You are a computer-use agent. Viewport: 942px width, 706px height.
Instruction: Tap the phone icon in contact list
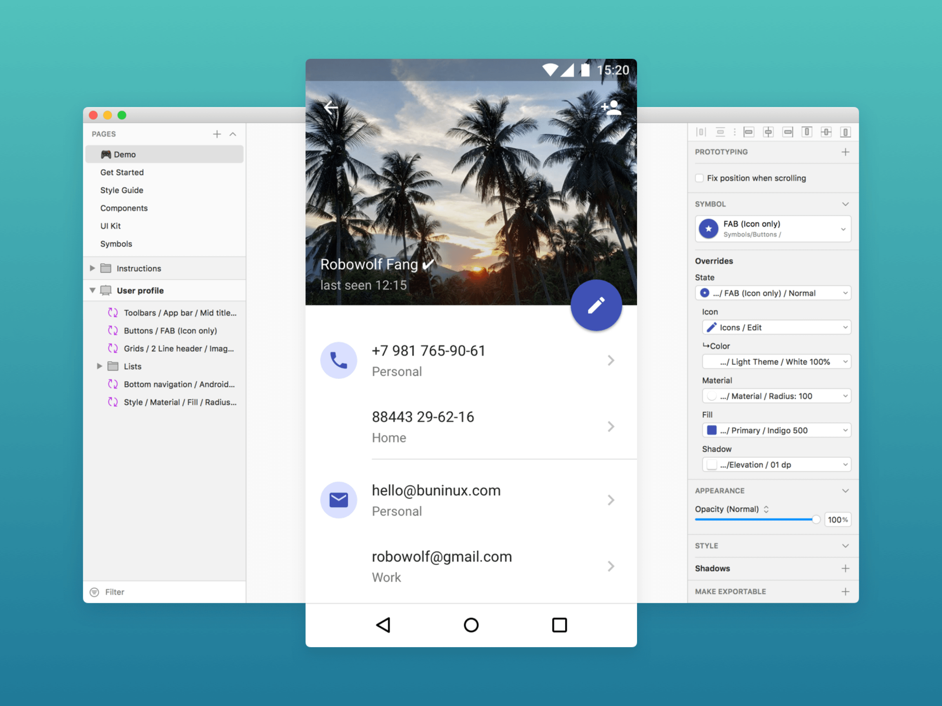pos(339,360)
